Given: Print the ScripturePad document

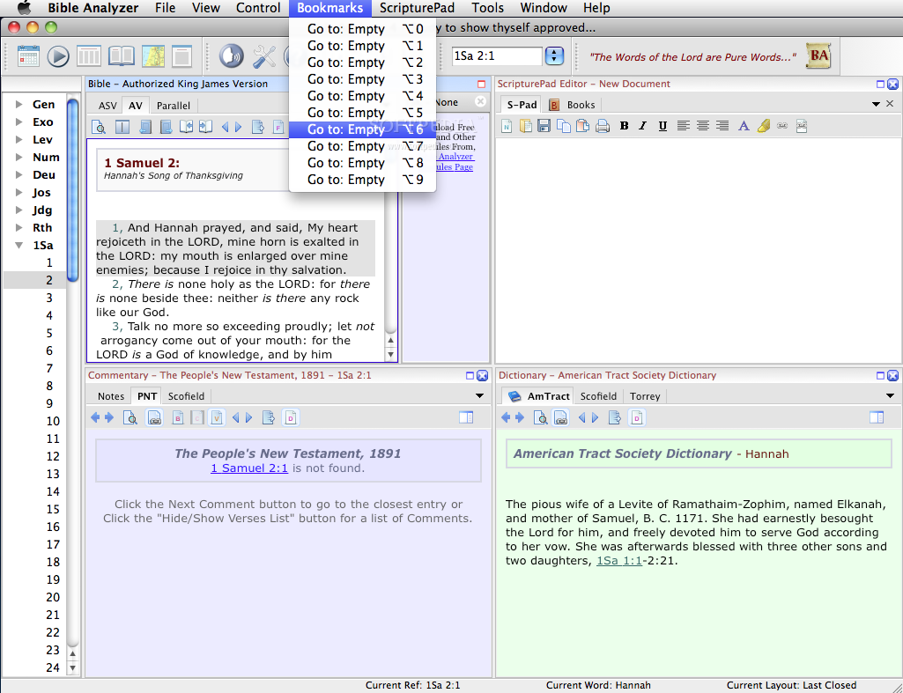Looking at the screenshot, I should pos(603,126).
